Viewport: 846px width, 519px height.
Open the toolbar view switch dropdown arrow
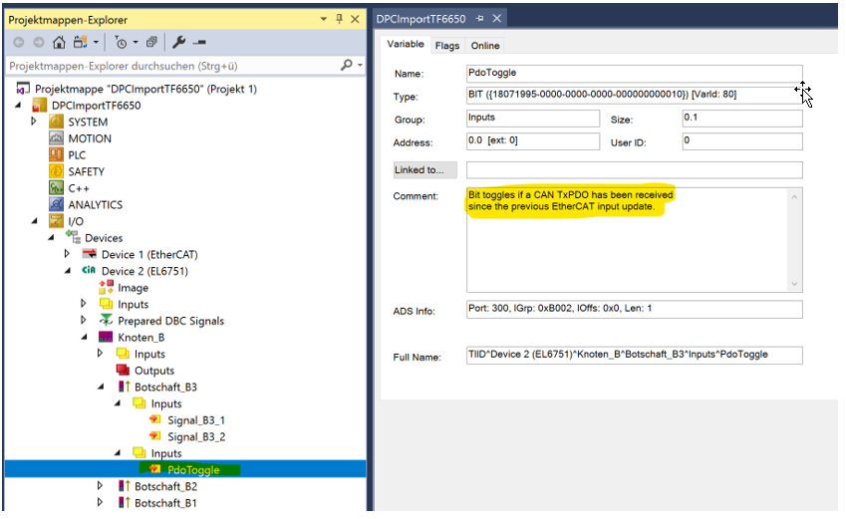point(96,42)
